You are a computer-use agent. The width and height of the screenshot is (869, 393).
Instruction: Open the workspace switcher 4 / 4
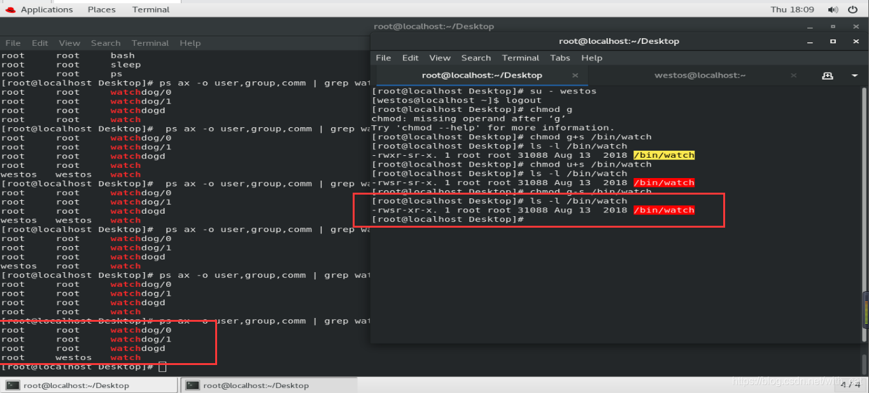click(851, 384)
